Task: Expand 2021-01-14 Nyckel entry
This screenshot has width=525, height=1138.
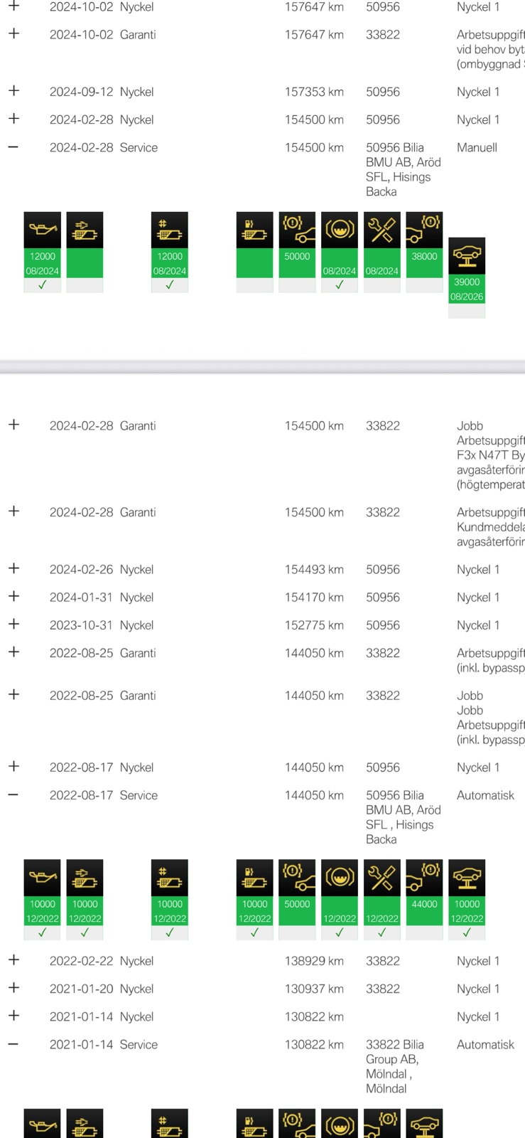Action: tap(13, 1016)
